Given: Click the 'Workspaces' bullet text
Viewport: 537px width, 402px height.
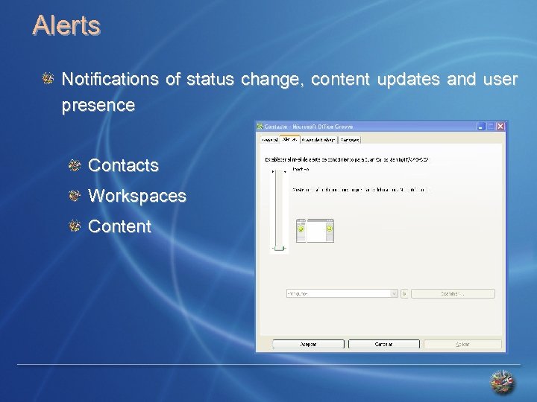Looking at the screenshot, I should 137,197.
